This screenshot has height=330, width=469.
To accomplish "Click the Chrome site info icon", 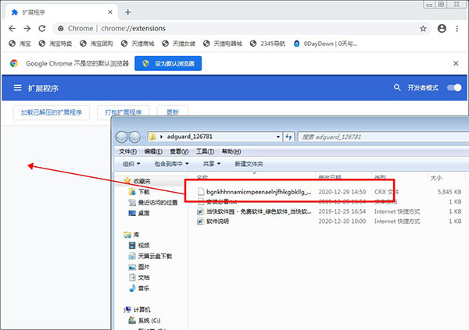I will tap(61, 28).
